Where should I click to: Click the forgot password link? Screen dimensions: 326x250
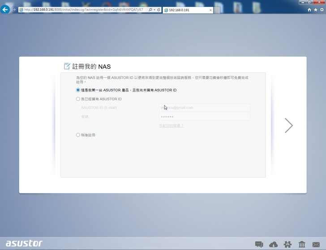[x=171, y=126]
